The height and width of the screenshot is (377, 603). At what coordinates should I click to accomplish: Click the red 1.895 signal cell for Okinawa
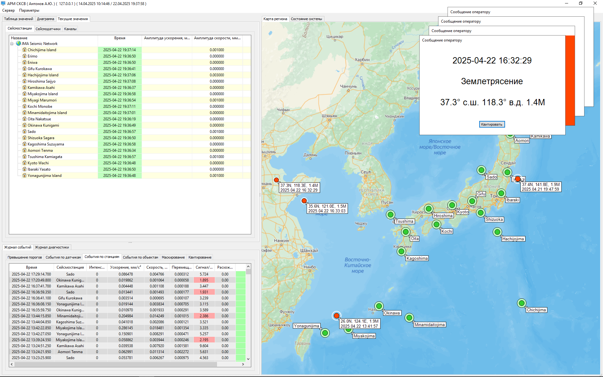[204, 280]
